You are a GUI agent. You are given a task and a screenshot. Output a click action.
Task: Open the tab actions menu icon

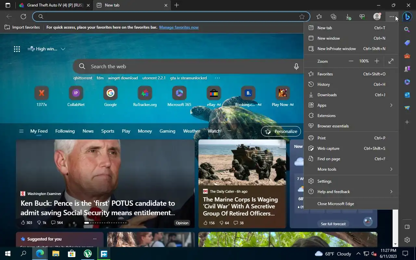pyautogui.click(x=8, y=5)
